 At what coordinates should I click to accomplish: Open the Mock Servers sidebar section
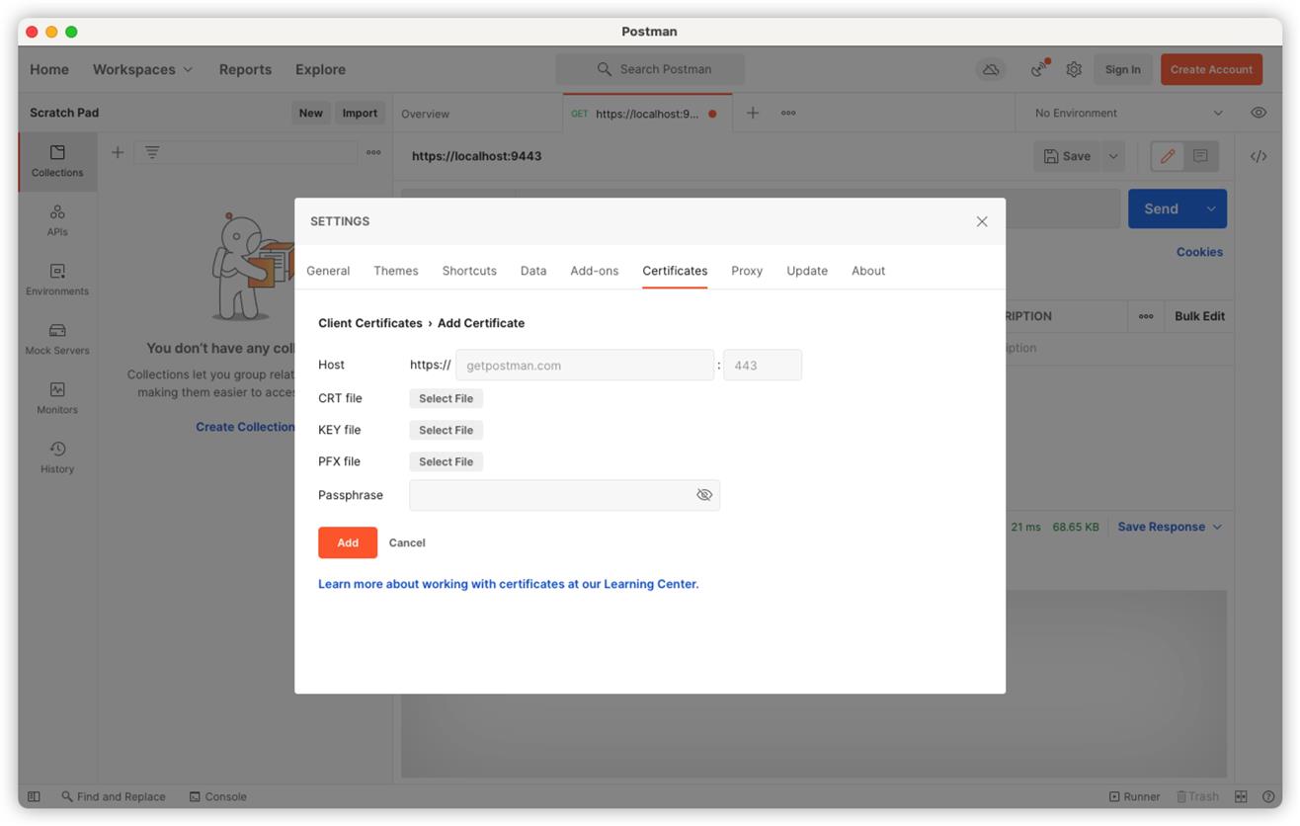pyautogui.click(x=57, y=339)
